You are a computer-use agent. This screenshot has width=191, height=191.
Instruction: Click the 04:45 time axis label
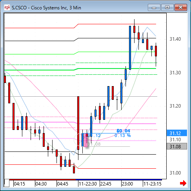[x=63, y=184]
